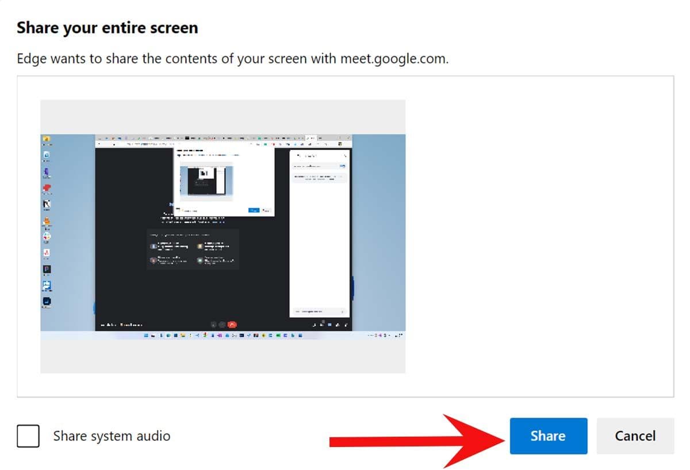Click the Notion desktop icon in the preview
This screenshot has height=470, width=690.
pos(47,204)
